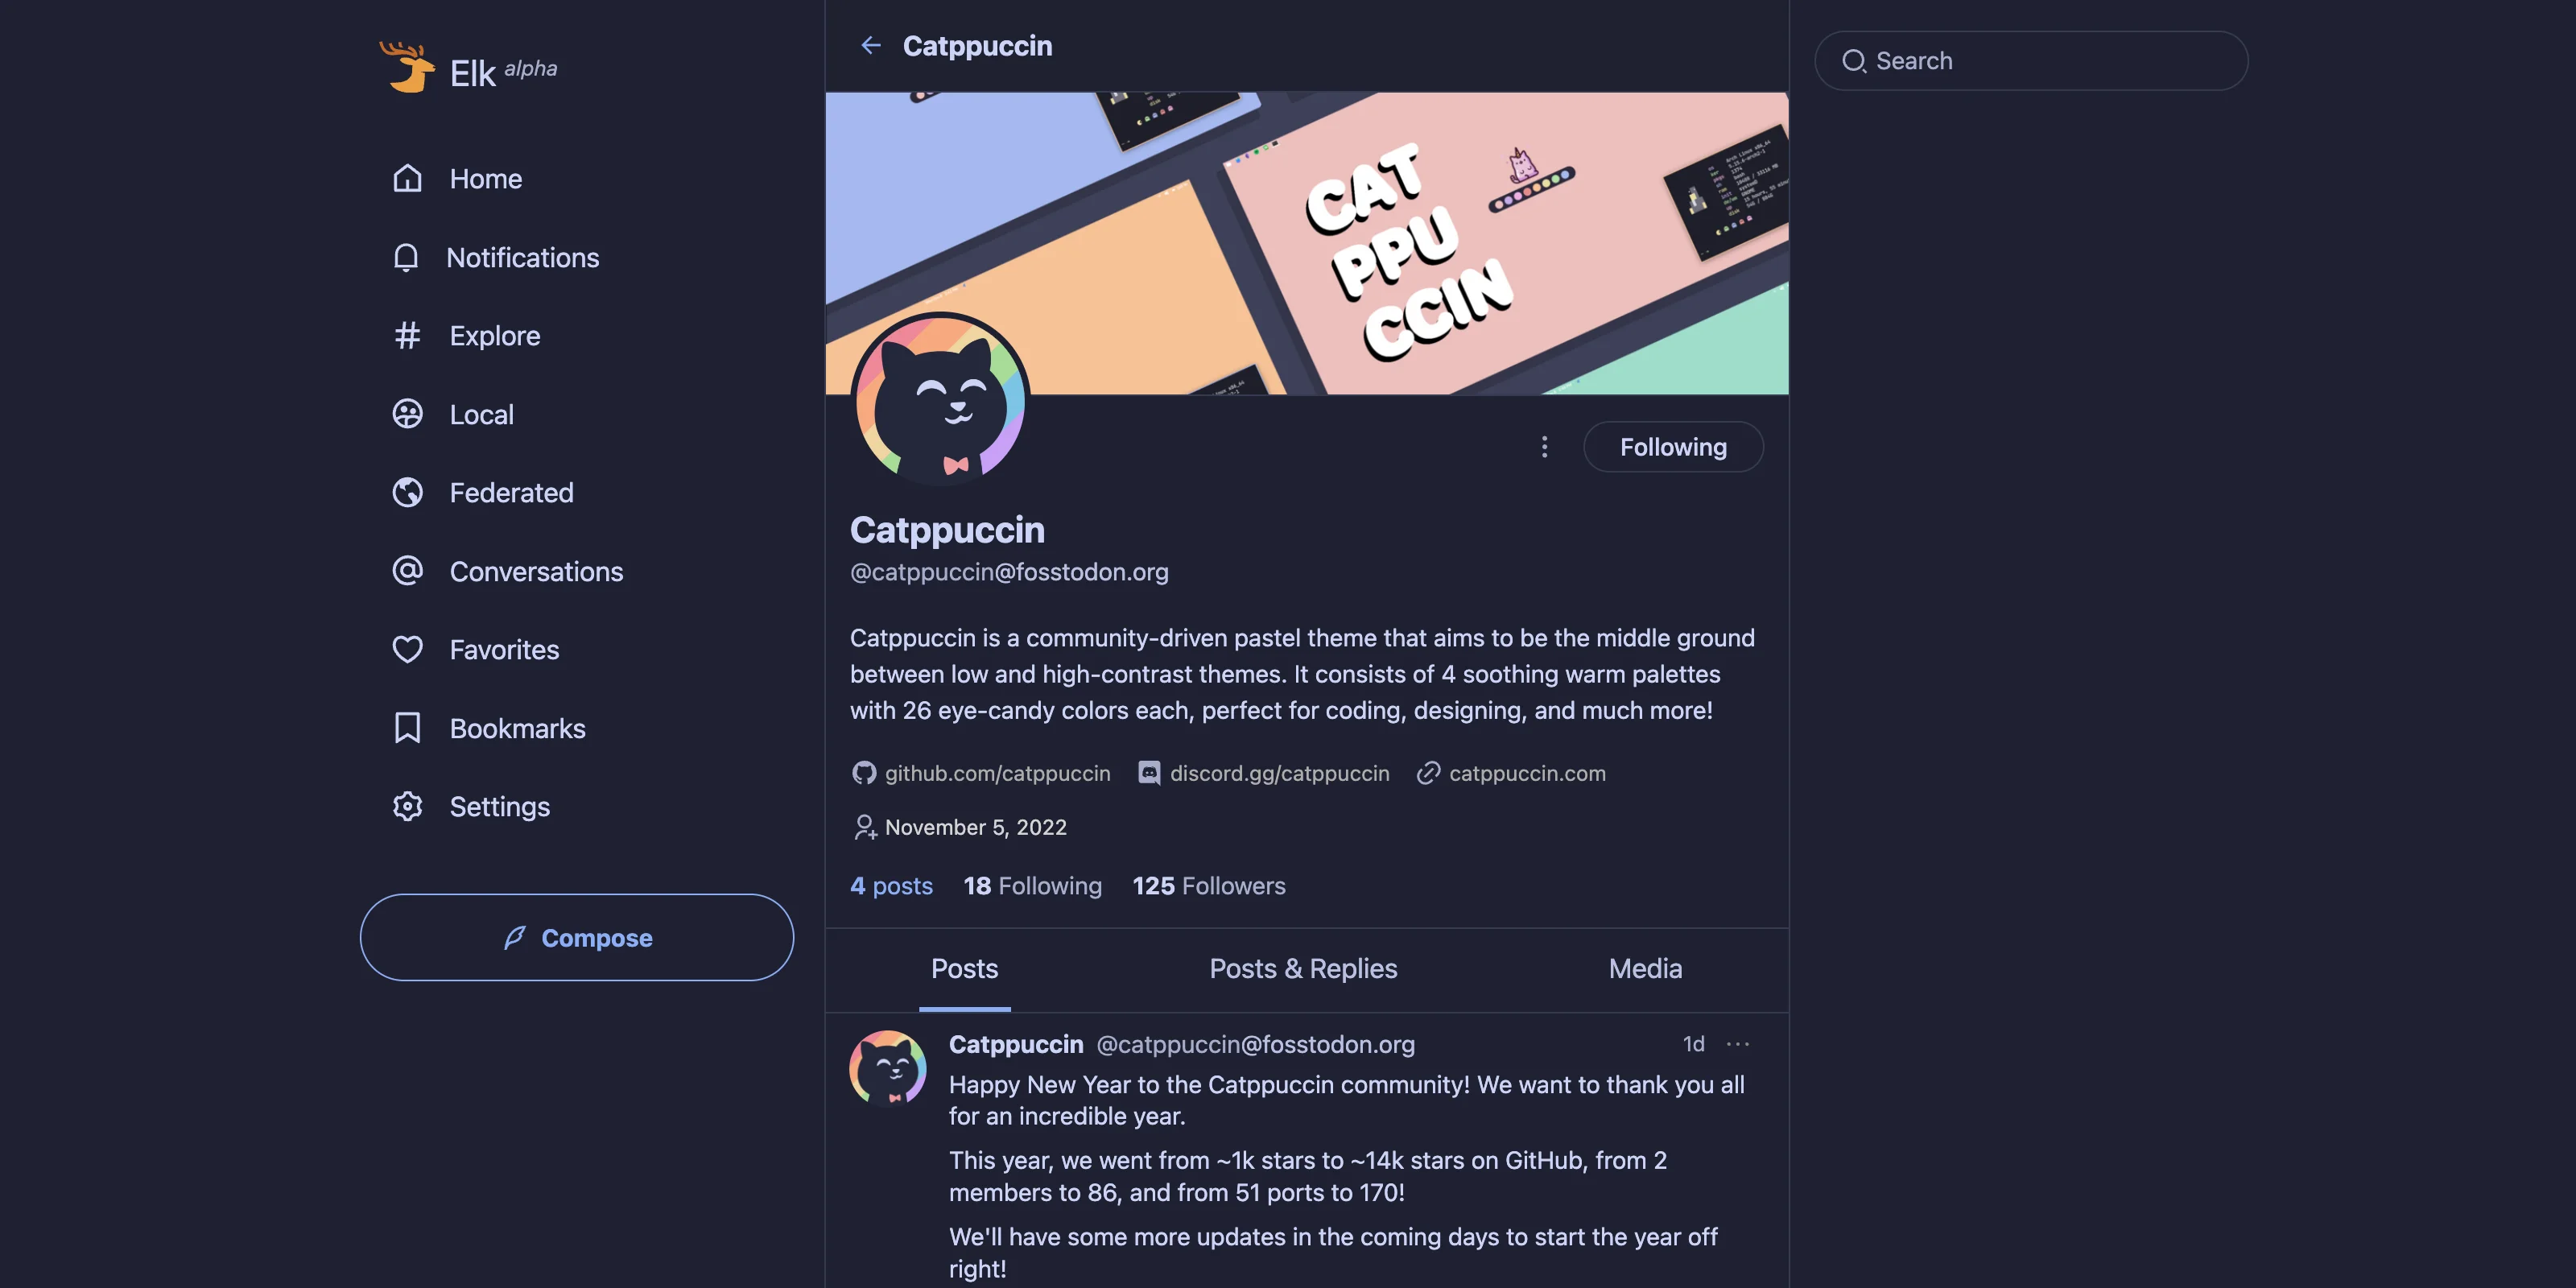This screenshot has width=2576, height=1288.
Task: Expand the post's three-dot more menu
Action: pos(1738,1044)
